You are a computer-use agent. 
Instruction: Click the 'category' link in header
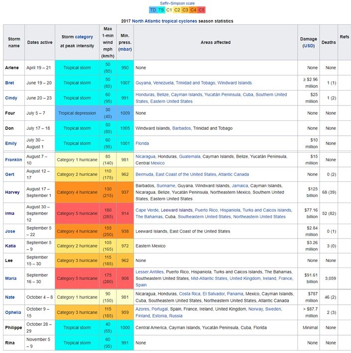tap(84, 37)
